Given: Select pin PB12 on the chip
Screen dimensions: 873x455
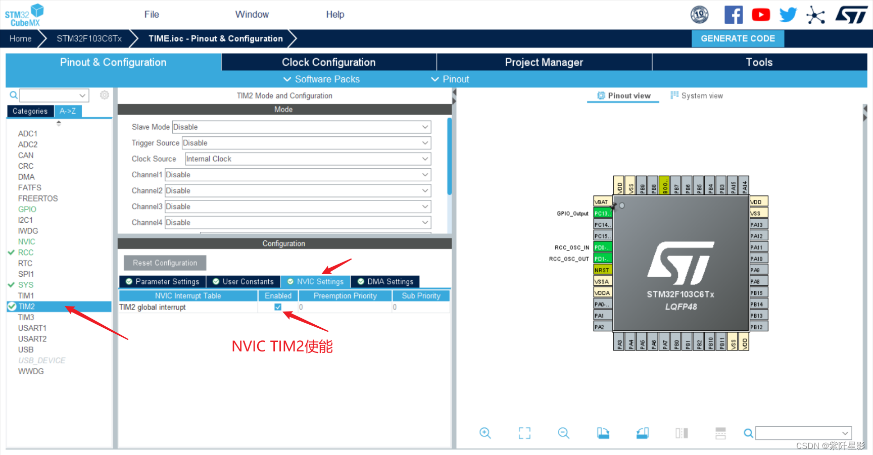Looking at the screenshot, I should [759, 327].
